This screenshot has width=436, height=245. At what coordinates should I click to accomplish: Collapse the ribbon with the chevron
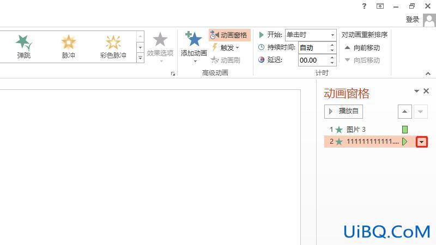(428, 73)
